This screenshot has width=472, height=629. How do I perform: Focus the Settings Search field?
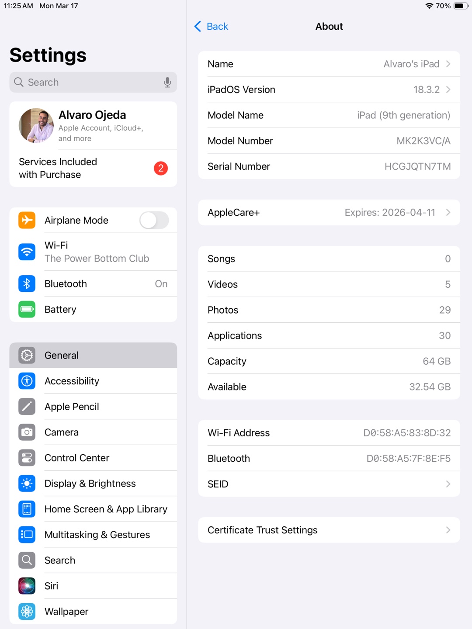[93, 82]
